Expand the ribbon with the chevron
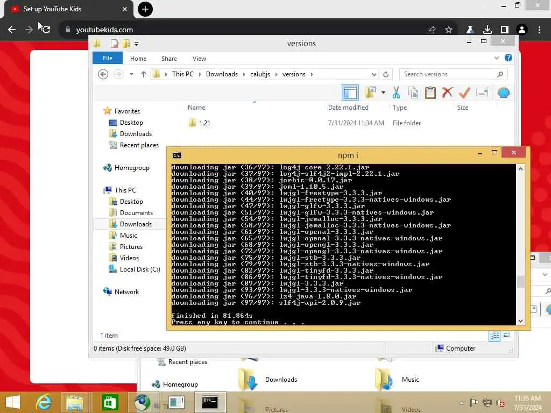Viewport: 551px width, 413px height. coord(497,58)
